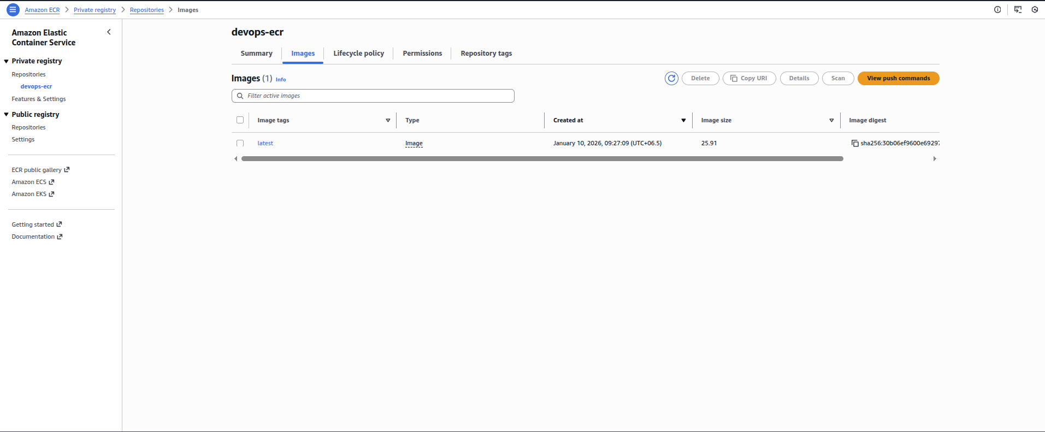Sort by the Created at column arrow
The width and height of the screenshot is (1045, 432).
tap(683, 120)
